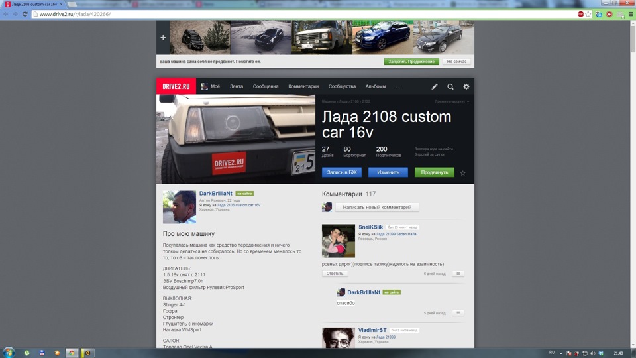Open Chrome menu hamburger icon
The width and height of the screenshot is (636, 358).
click(x=631, y=14)
